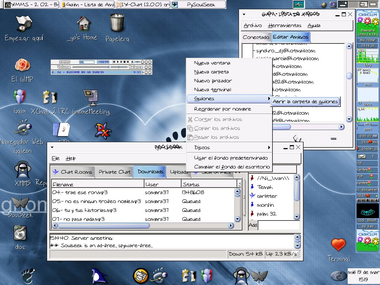The height and width of the screenshot is (285, 380).
Task: Click XChat chess launcher in bottom panel
Action: click(x=189, y=276)
